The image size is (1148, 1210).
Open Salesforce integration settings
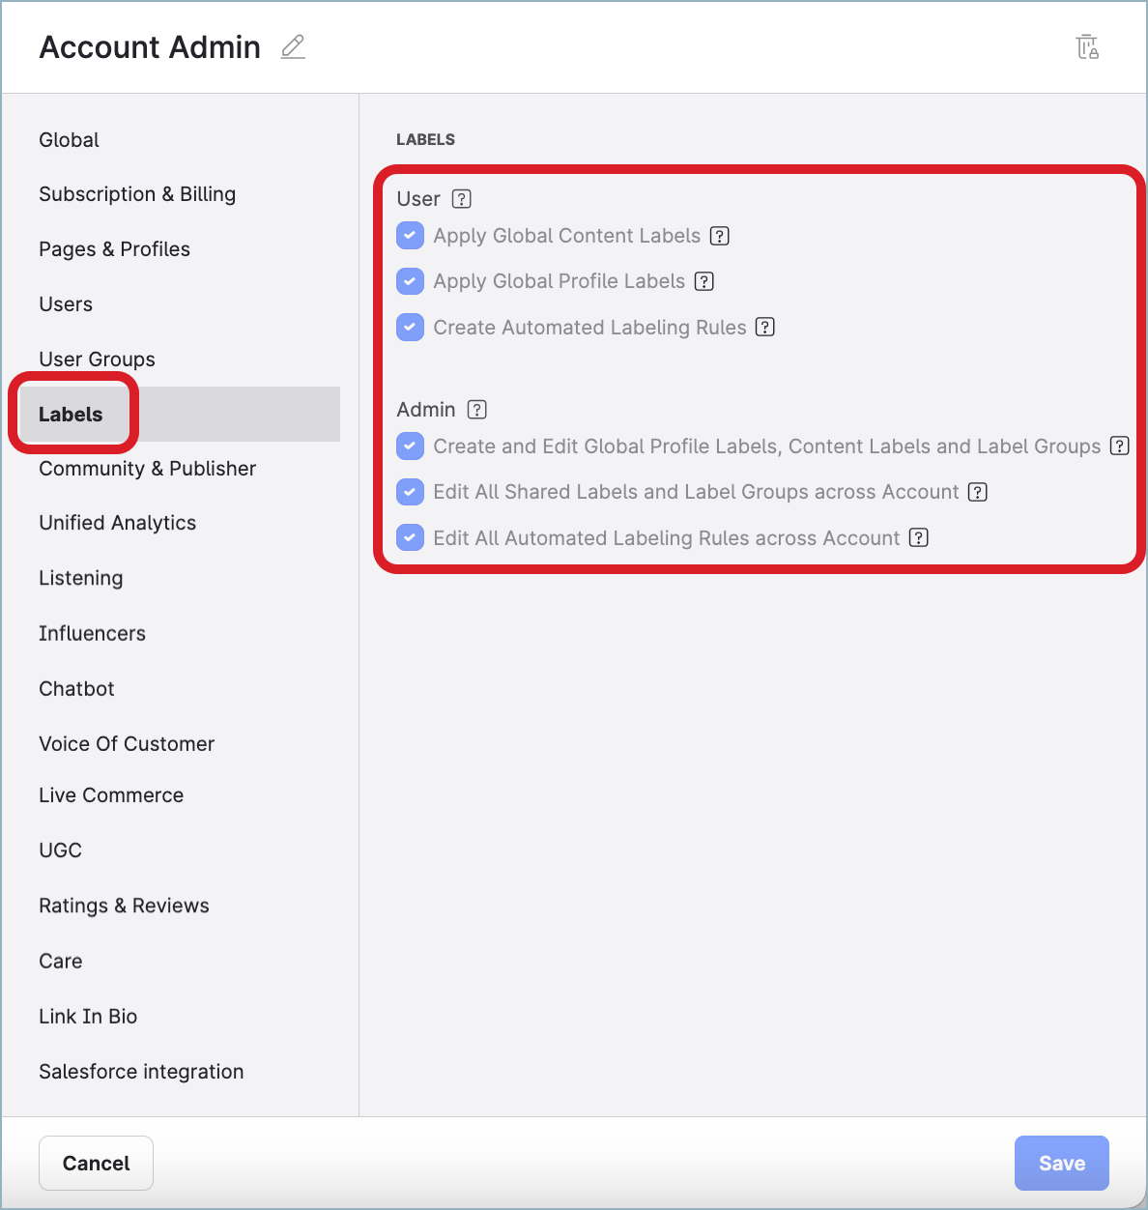(x=141, y=1072)
